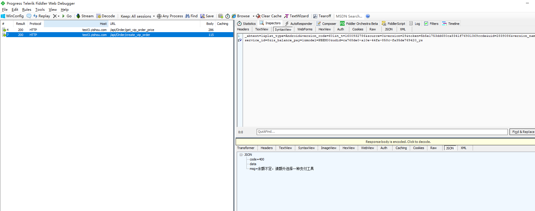Open the File menu

coord(5,10)
